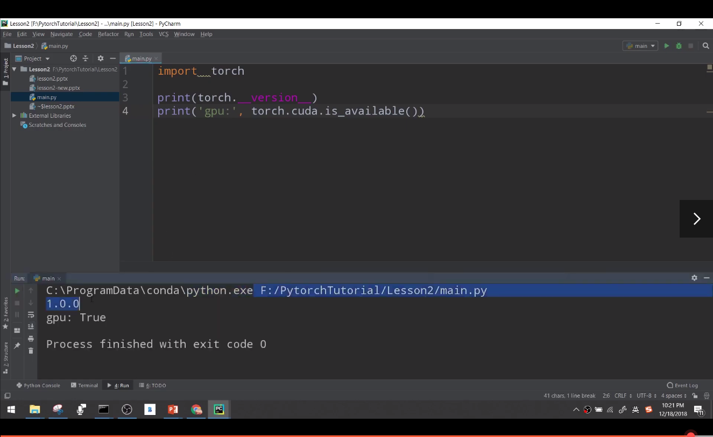The height and width of the screenshot is (437, 713).
Task: Open the Edit menu
Action: [x=22, y=34]
